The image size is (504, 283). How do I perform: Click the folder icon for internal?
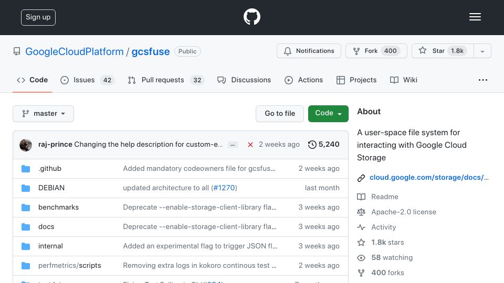26,246
